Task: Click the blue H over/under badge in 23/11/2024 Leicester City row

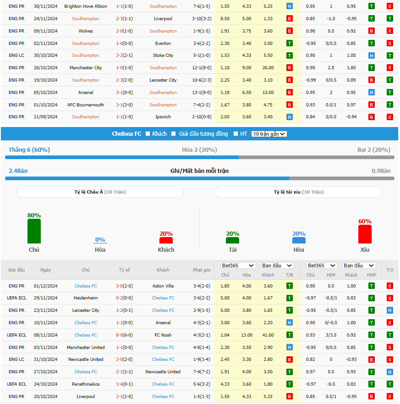Action: tap(390, 310)
